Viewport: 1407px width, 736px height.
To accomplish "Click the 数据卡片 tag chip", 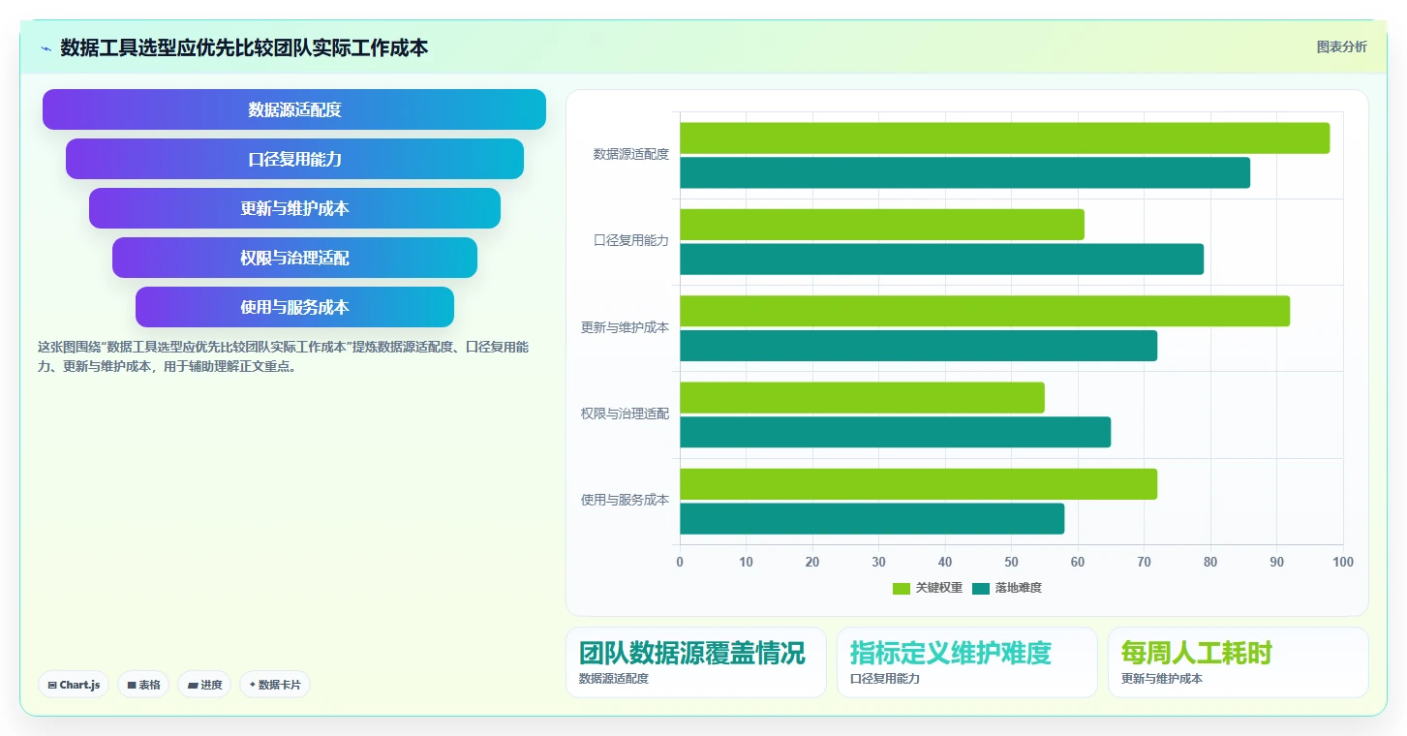I will pos(275,685).
